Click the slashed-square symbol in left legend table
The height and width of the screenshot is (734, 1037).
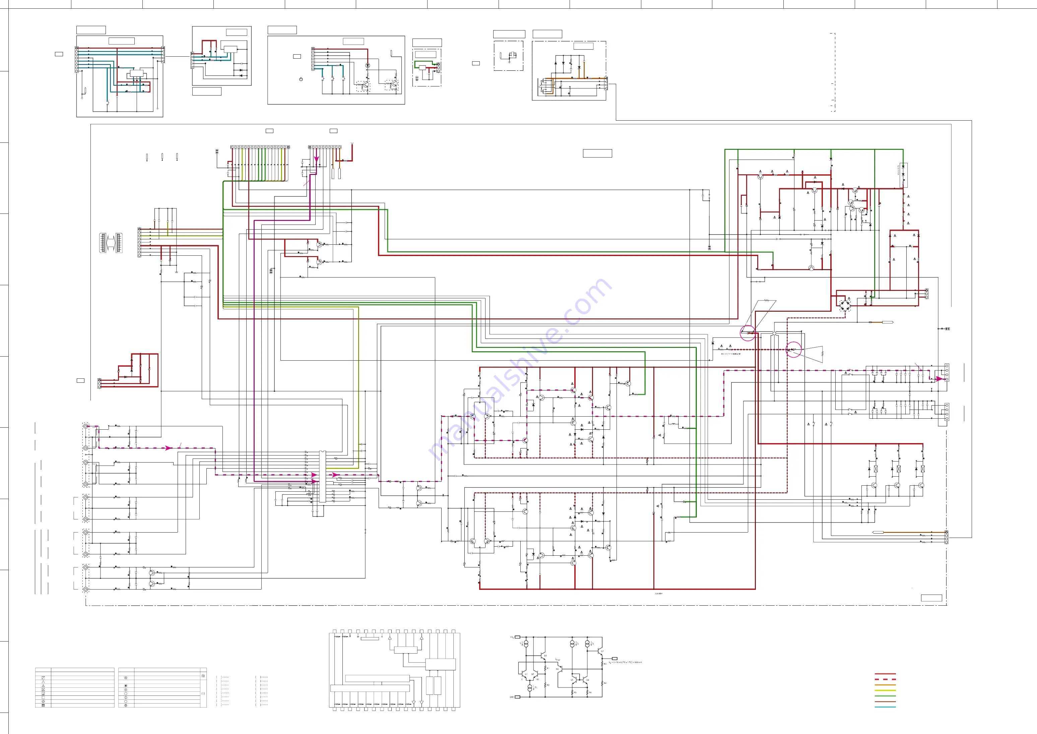(x=43, y=678)
